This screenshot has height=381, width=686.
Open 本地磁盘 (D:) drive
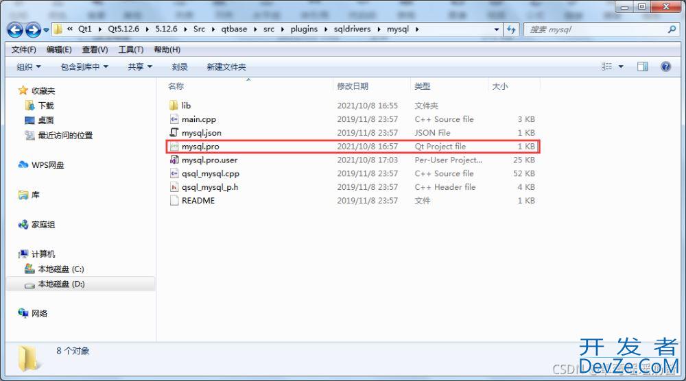point(61,284)
